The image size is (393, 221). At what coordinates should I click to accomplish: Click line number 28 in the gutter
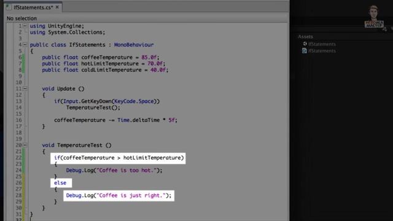[x=19, y=195]
